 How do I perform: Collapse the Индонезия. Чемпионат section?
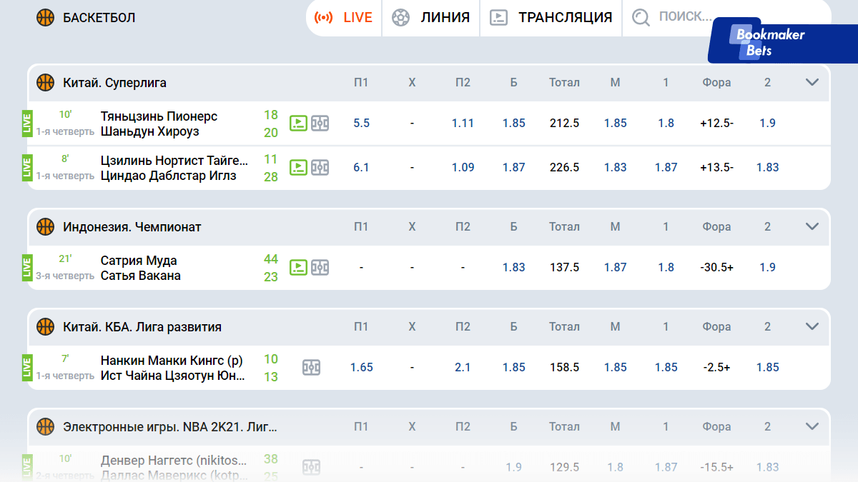tap(812, 227)
